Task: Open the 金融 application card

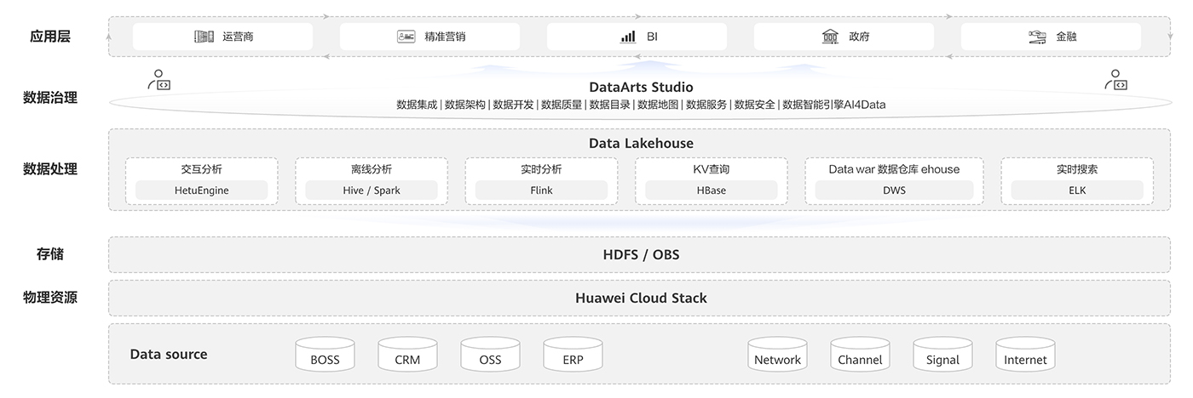Action: coord(1051,37)
